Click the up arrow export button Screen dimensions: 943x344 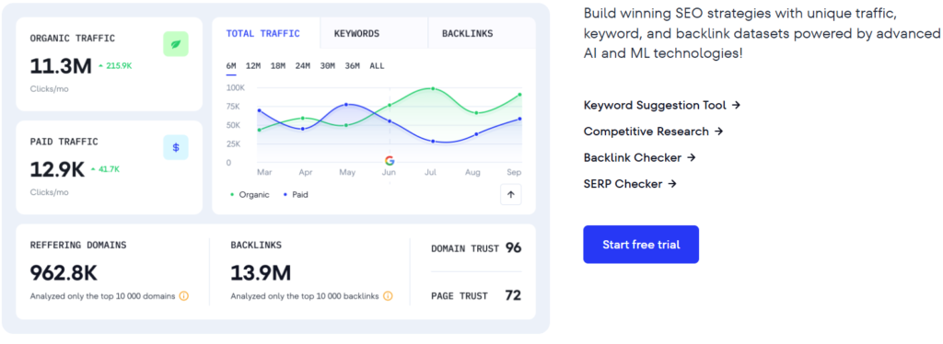coord(510,194)
